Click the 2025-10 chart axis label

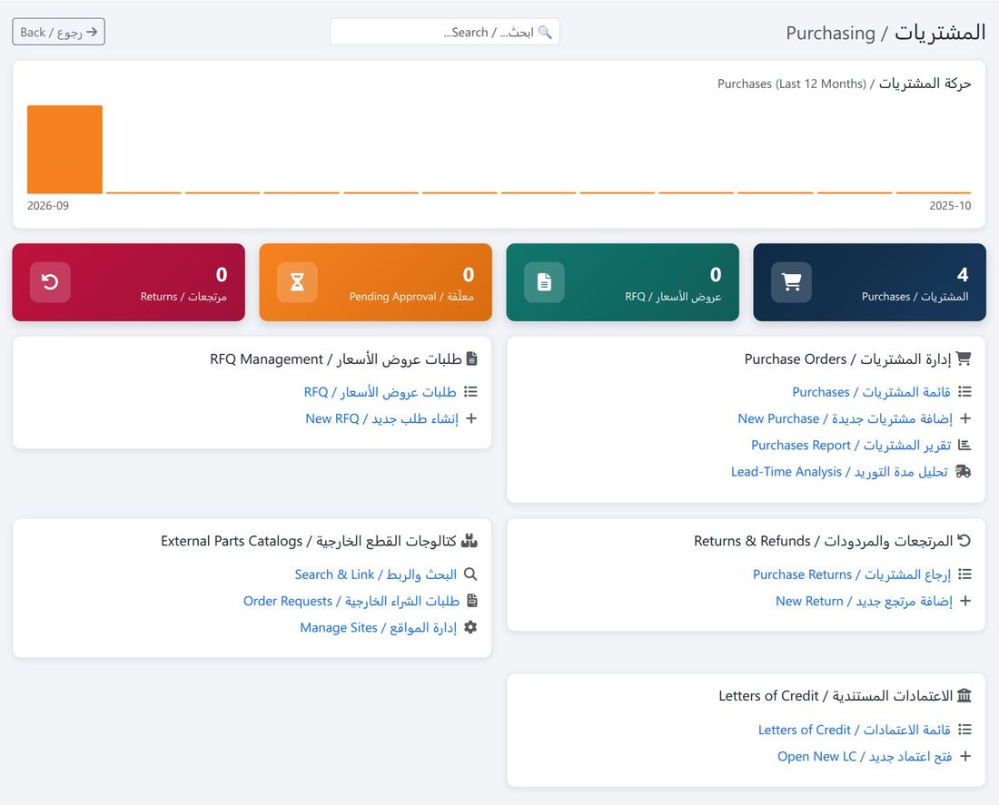(x=950, y=206)
